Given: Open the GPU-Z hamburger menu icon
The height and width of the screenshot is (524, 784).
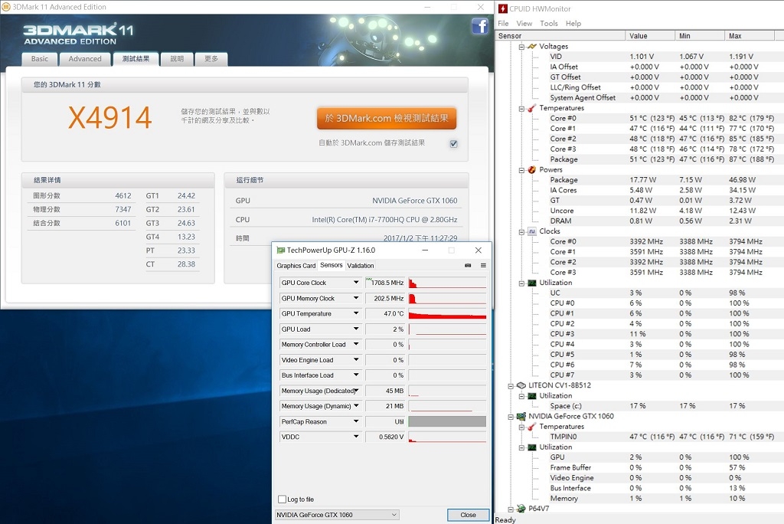Looking at the screenshot, I should click(x=484, y=265).
